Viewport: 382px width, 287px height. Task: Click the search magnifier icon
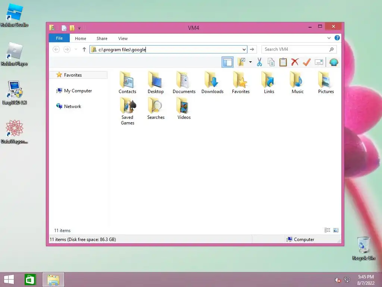(x=332, y=49)
